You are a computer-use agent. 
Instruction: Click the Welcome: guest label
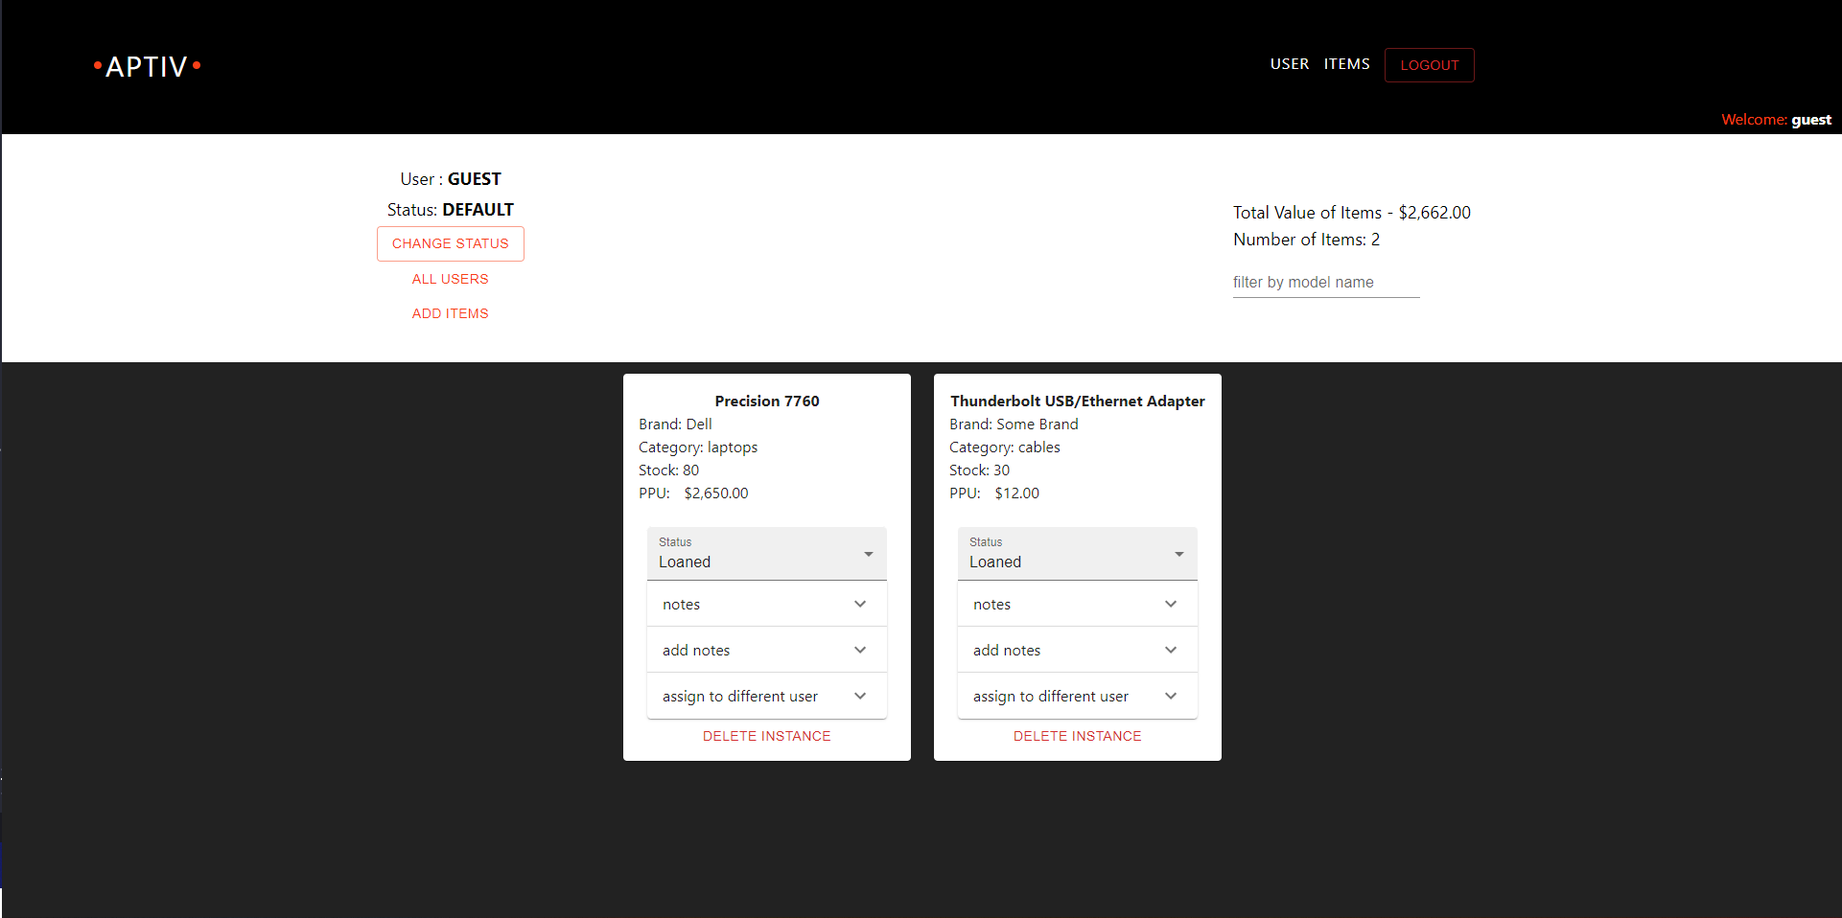(1776, 120)
